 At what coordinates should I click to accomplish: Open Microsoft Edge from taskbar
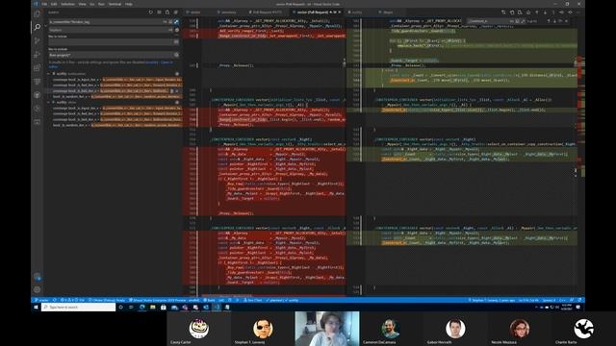(141, 308)
